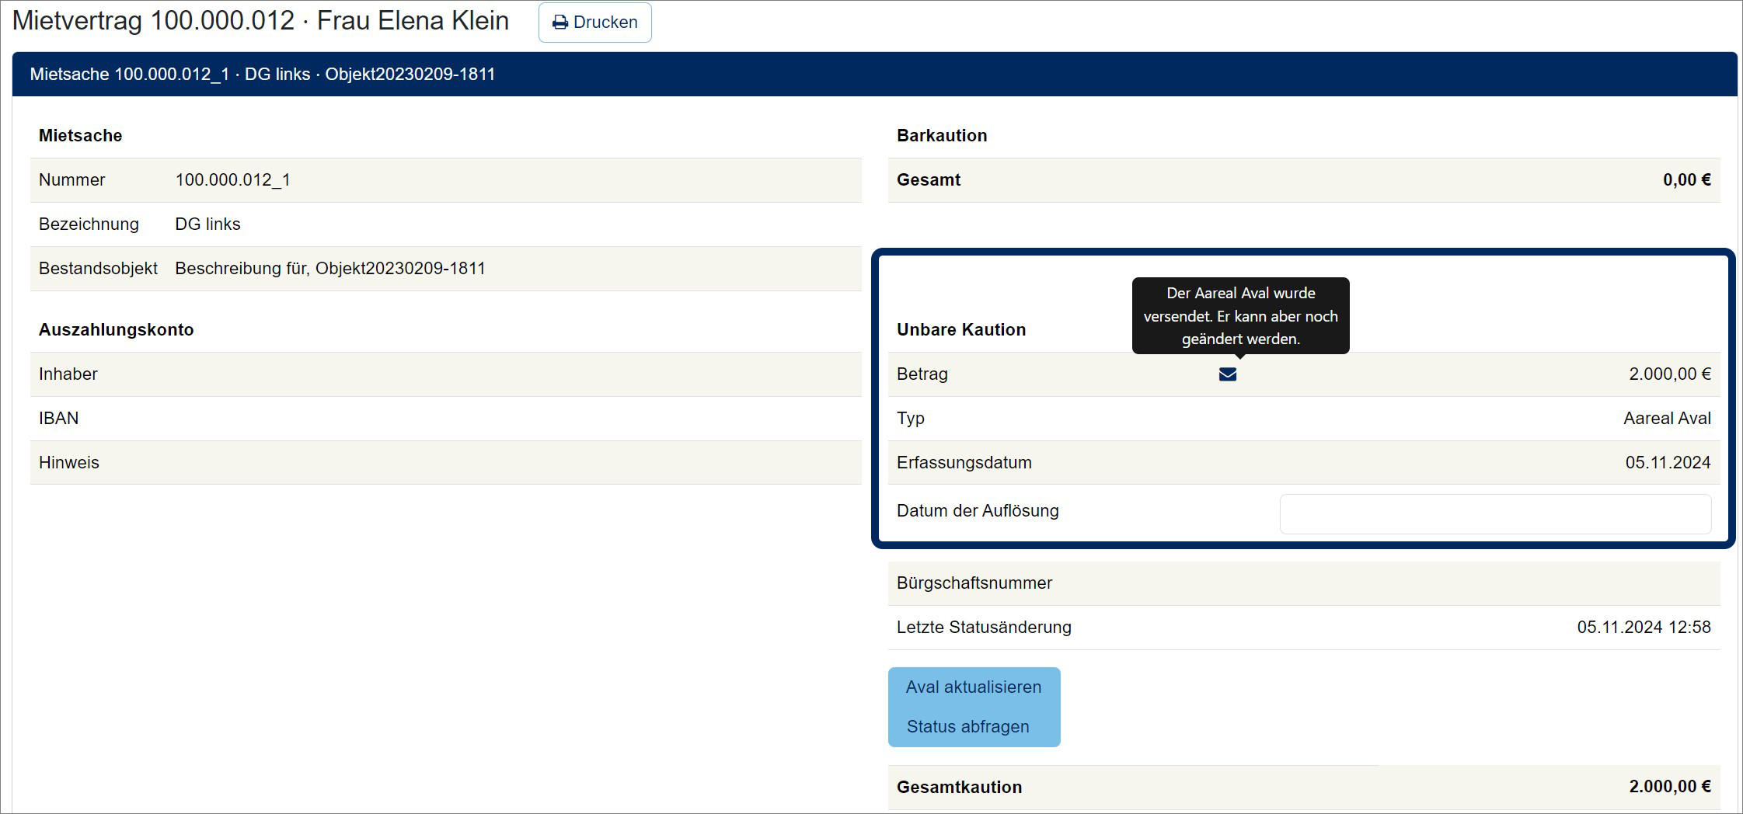Click the Aareal Aval versendet tooltip

1240,315
